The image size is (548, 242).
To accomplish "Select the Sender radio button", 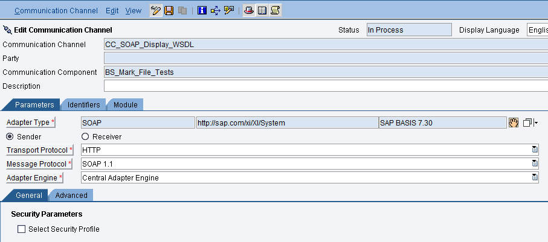I will [10, 136].
